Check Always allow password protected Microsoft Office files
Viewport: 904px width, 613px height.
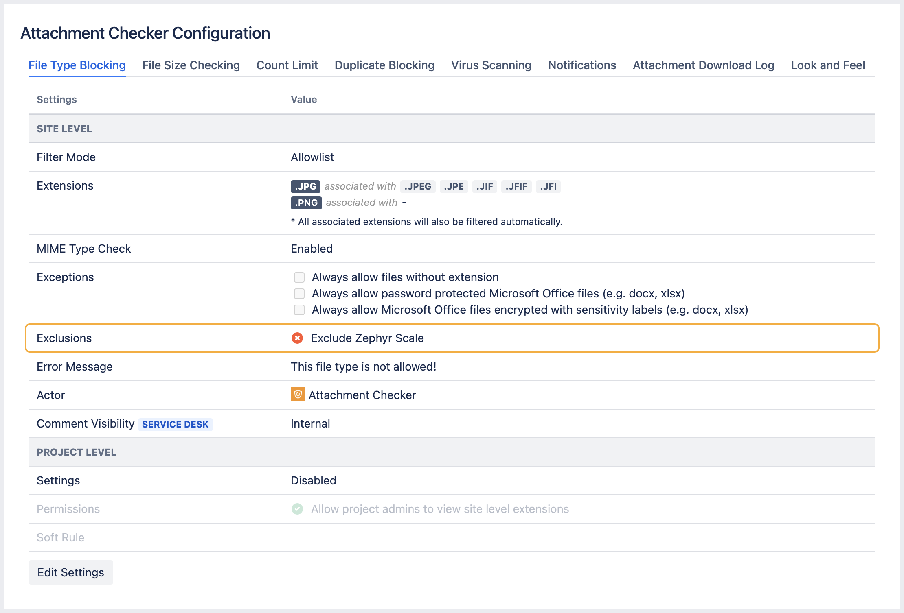coord(299,293)
